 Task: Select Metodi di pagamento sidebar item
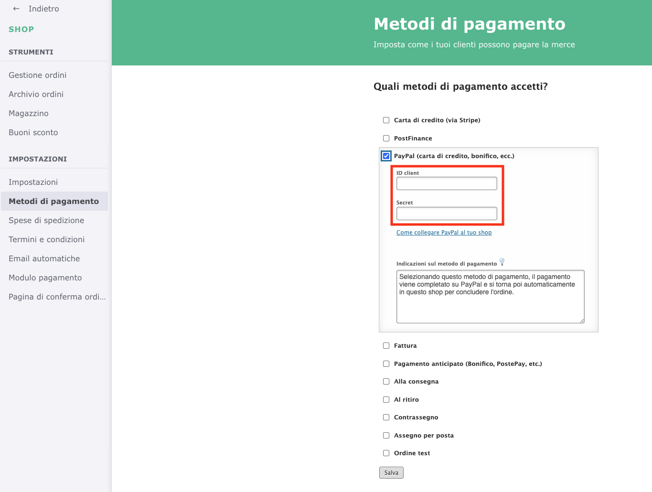pos(54,201)
